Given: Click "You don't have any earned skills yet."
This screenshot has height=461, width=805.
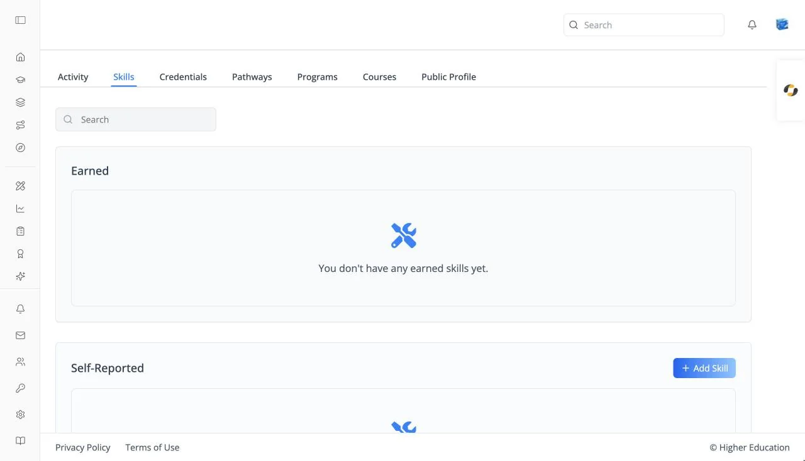Looking at the screenshot, I should [x=403, y=268].
